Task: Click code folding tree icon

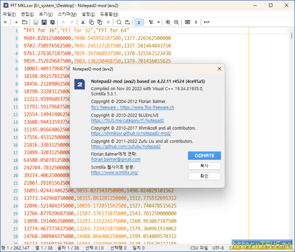Action: pos(151,22)
